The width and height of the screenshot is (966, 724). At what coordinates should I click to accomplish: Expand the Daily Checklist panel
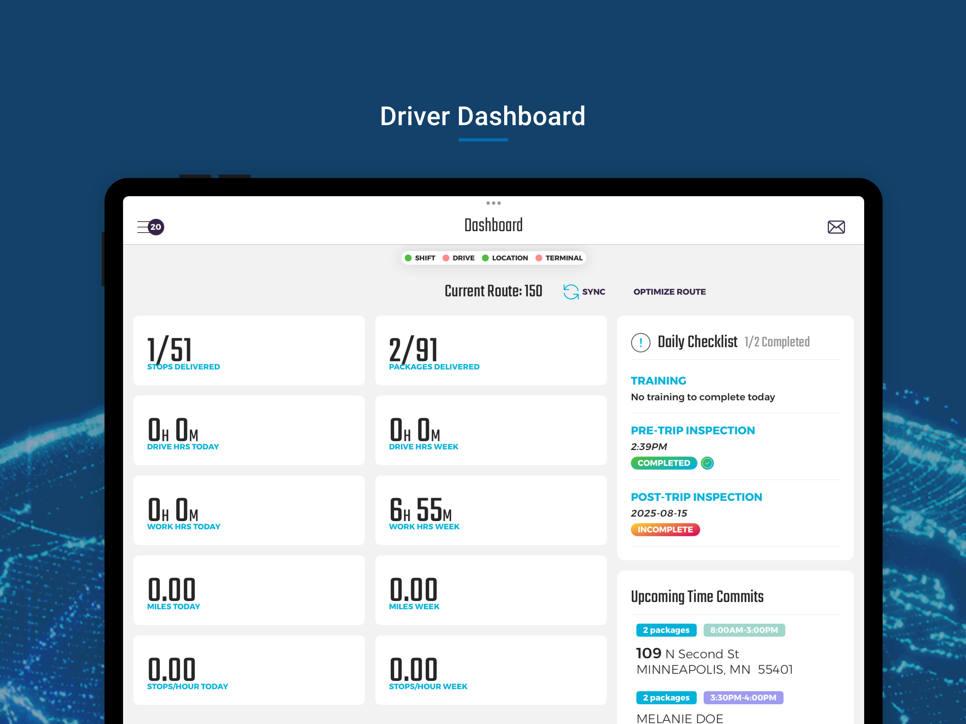pyautogui.click(x=697, y=342)
